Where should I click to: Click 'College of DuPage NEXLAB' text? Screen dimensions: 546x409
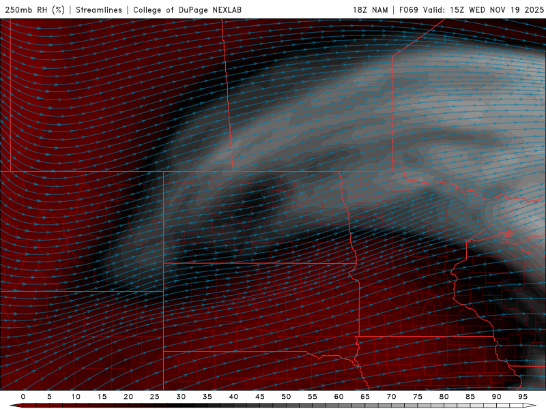point(187,10)
